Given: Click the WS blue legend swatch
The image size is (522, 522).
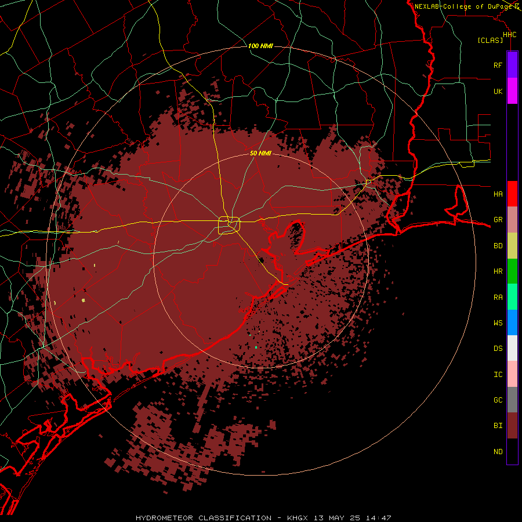Looking at the screenshot, I should [x=512, y=322].
